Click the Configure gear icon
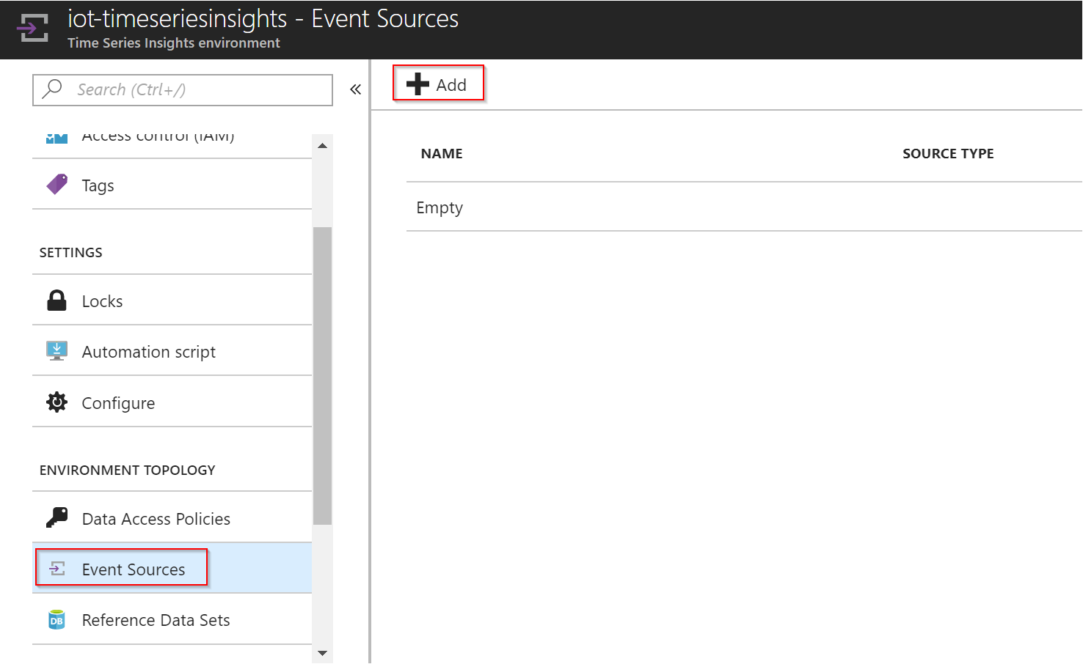Viewport: 1083px width, 664px height. coord(56,402)
